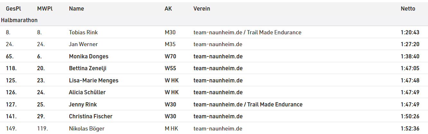Image resolution: width=428 pixels, height=134 pixels.
Task: Click Jenny Rink in results table
Action: coord(83,105)
